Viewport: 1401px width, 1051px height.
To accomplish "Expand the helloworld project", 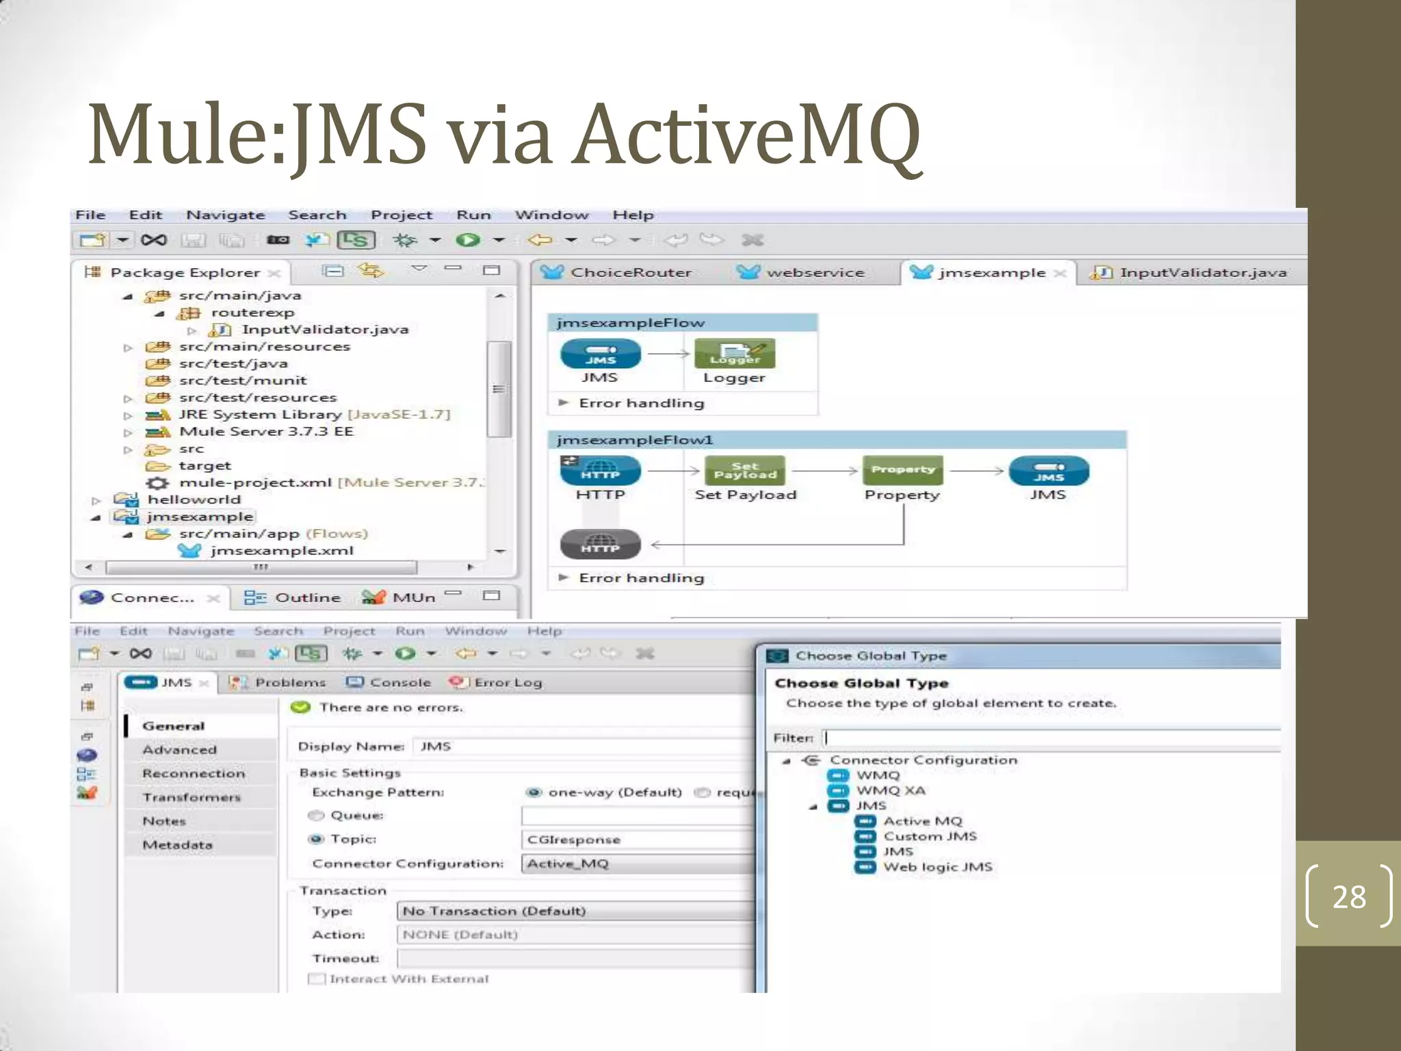I will pos(96,501).
